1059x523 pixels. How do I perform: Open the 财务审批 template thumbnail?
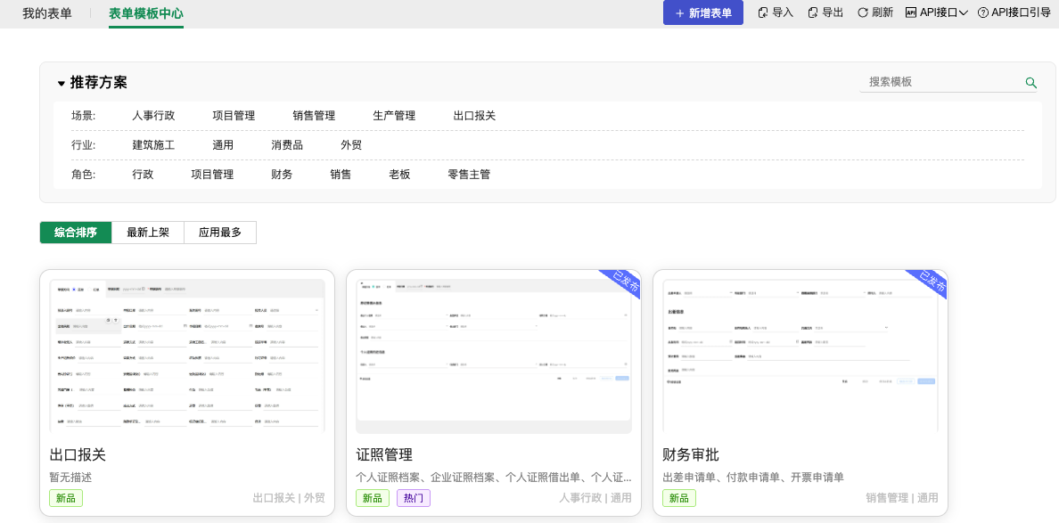click(800, 355)
